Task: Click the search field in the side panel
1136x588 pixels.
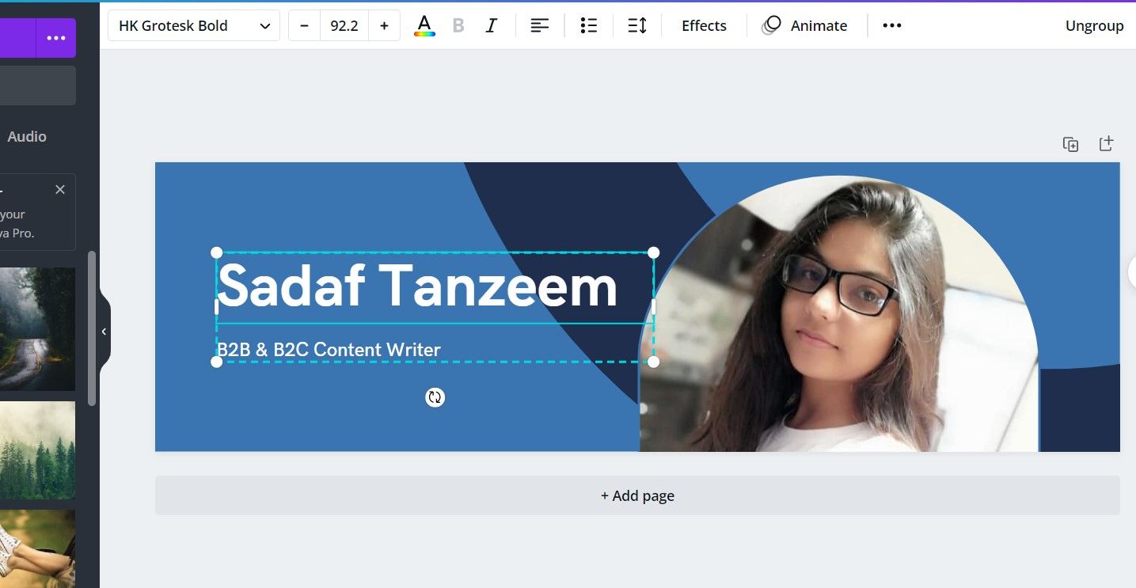Action: pyautogui.click(x=38, y=85)
